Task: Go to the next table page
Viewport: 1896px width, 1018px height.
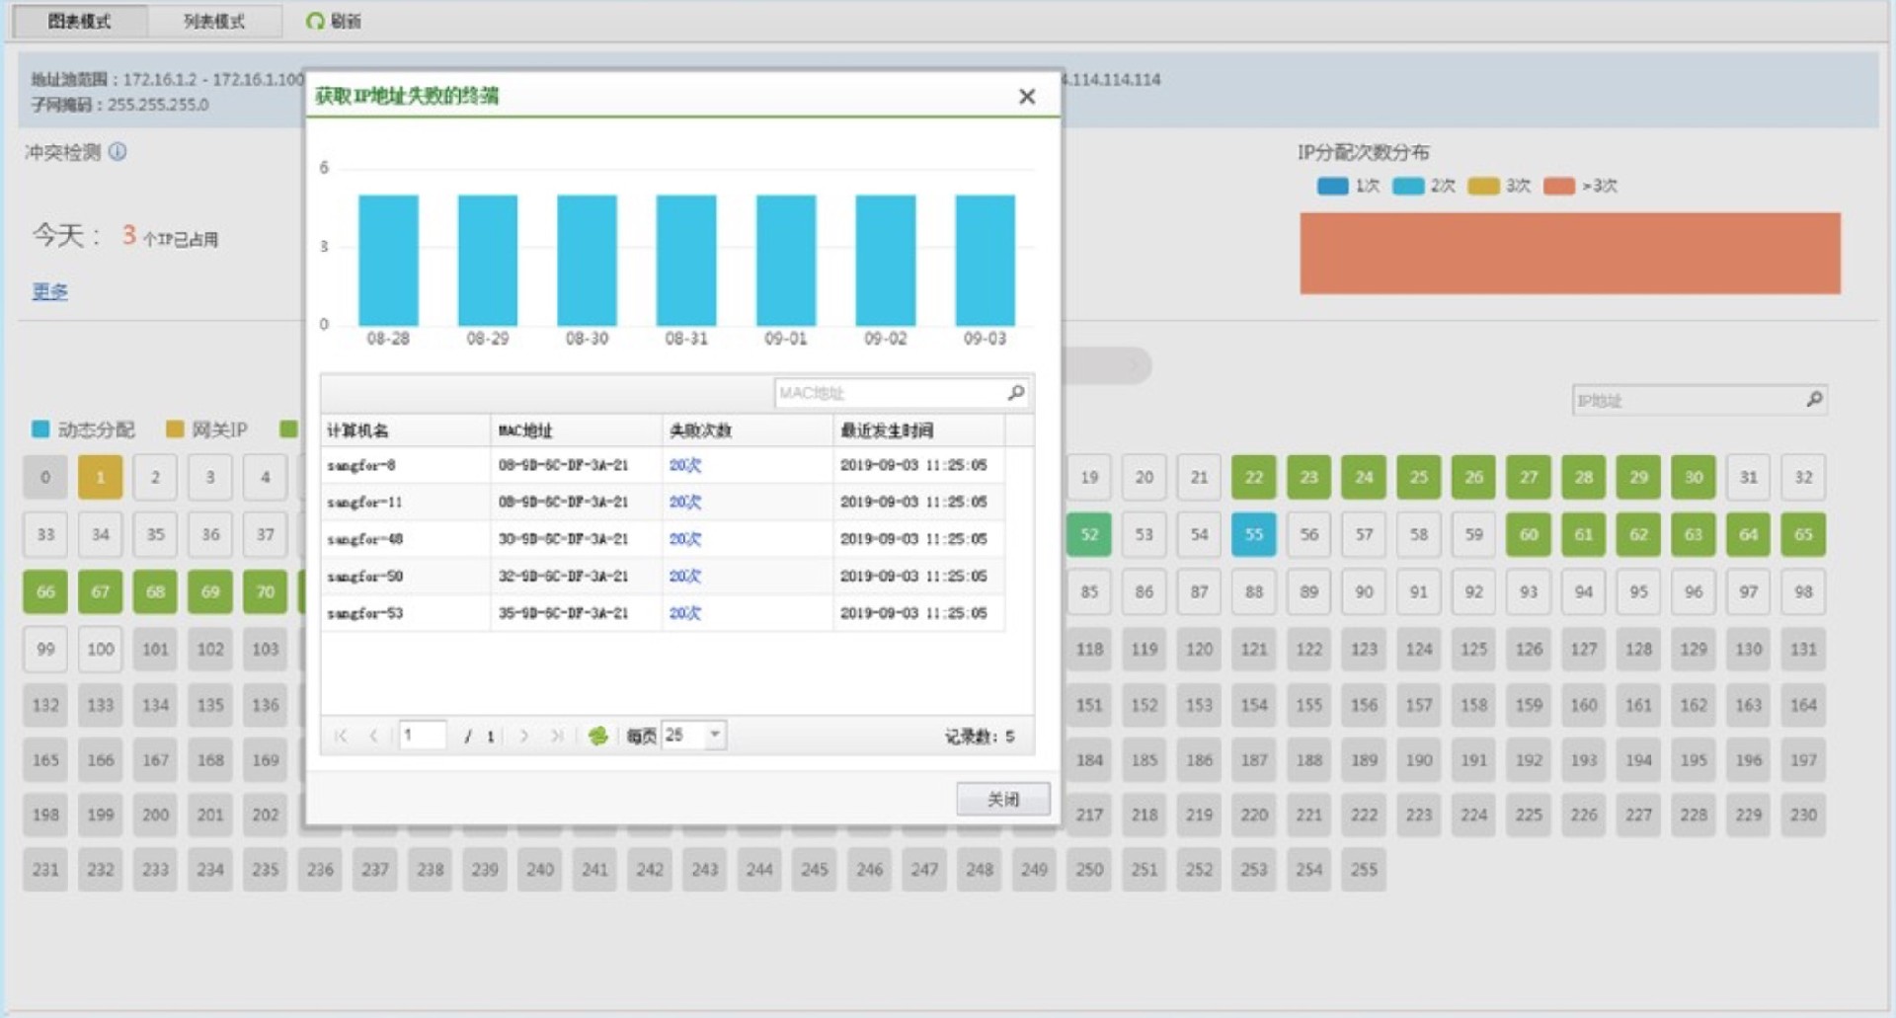Action: point(524,736)
